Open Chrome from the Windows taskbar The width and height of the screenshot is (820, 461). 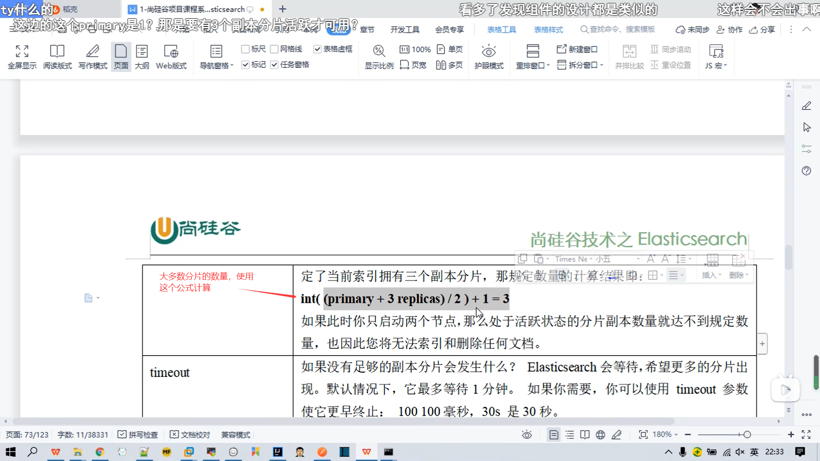tap(100, 452)
